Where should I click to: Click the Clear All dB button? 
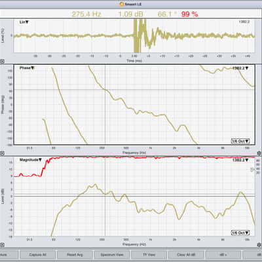(186, 255)
